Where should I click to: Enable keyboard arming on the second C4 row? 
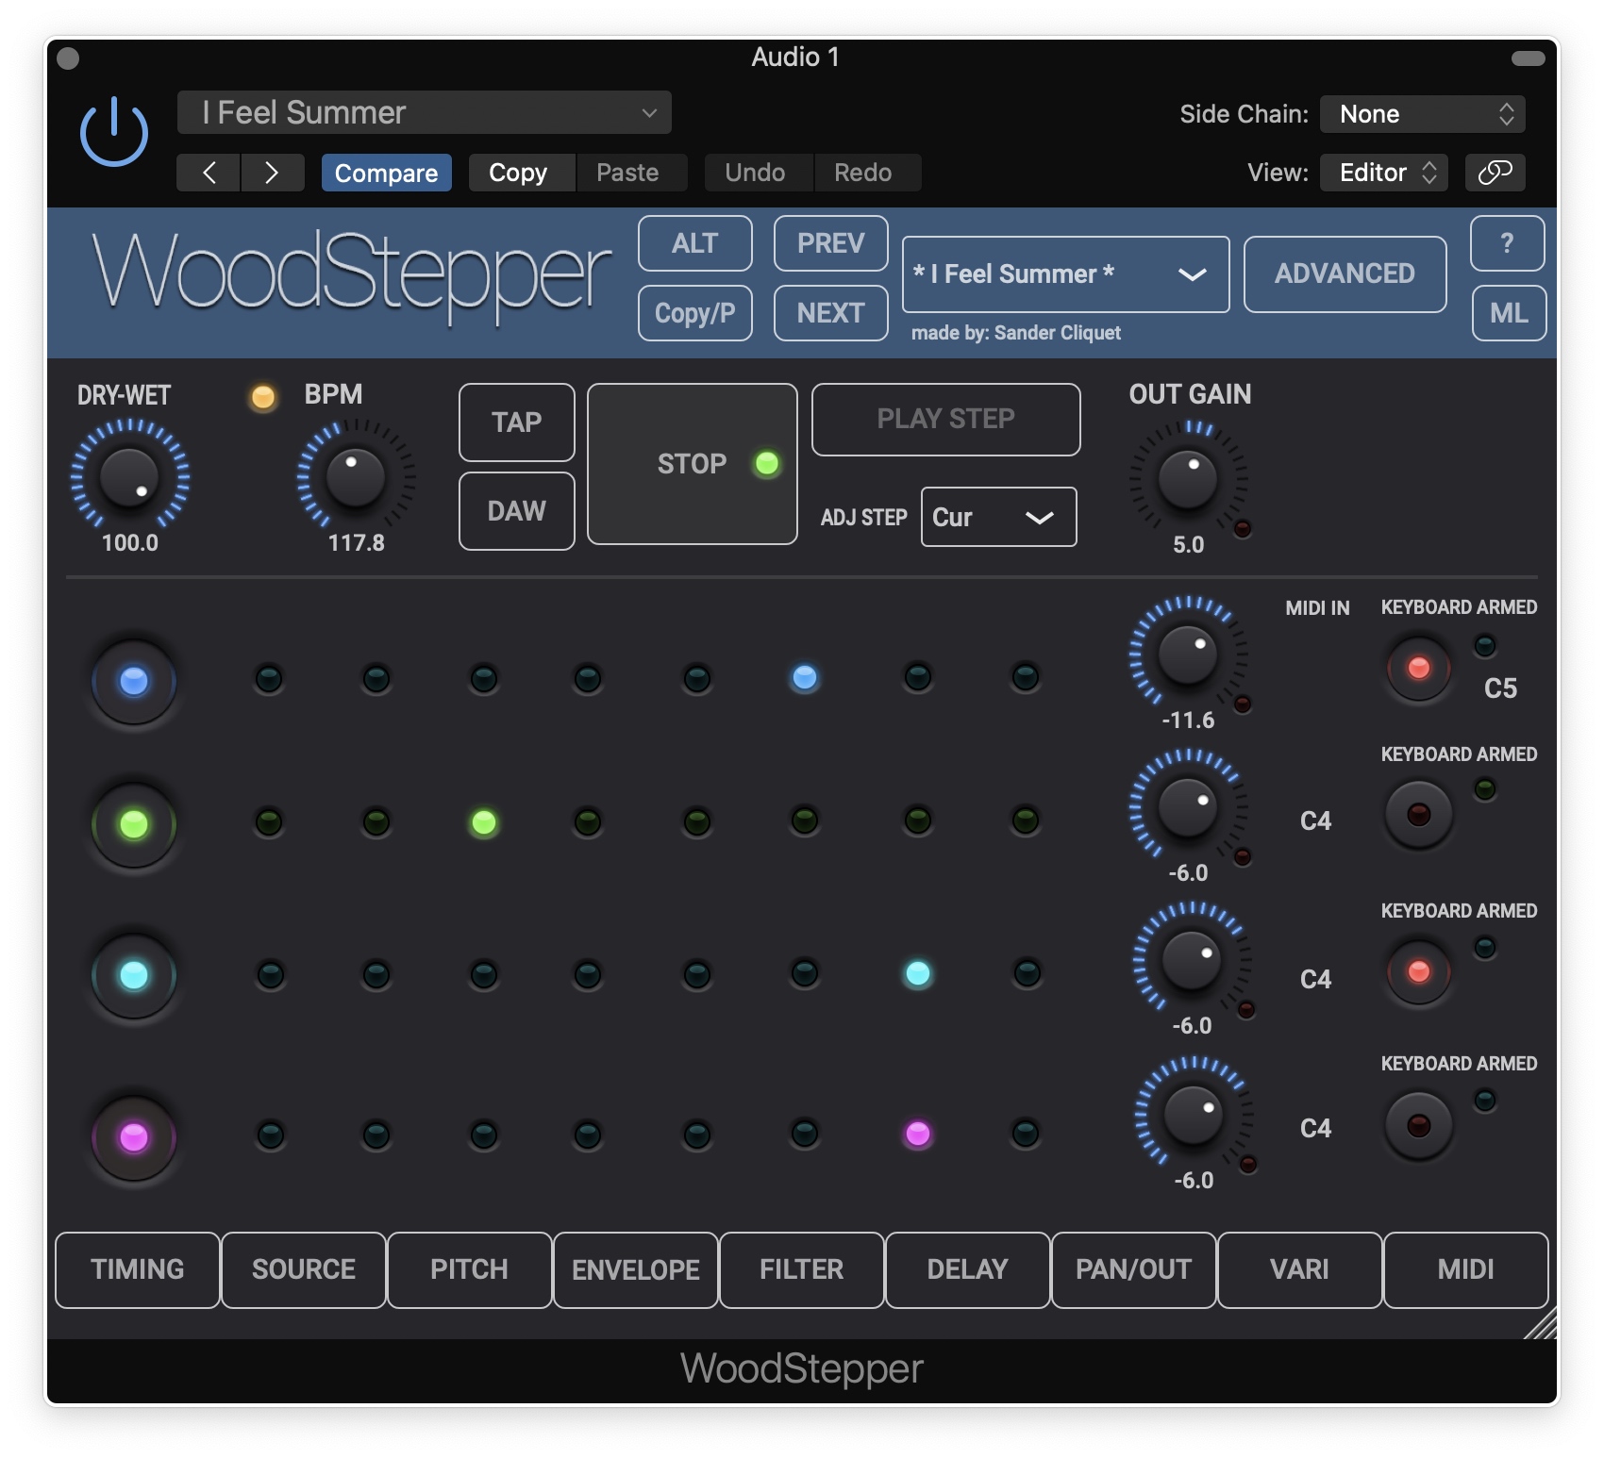[1417, 972]
